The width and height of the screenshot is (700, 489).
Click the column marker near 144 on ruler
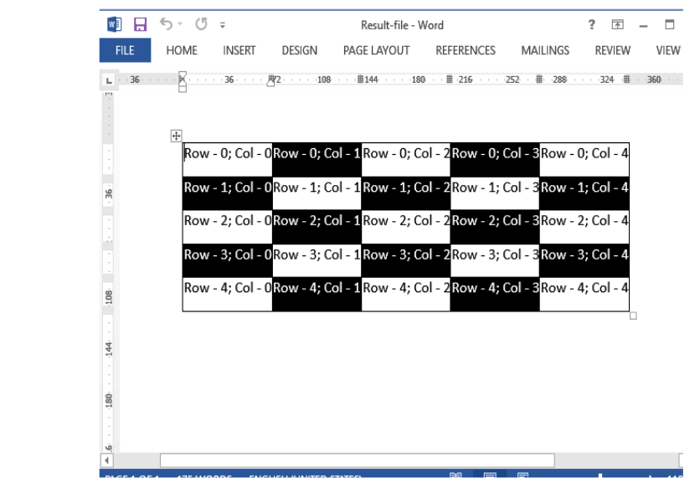pyautogui.click(x=360, y=80)
